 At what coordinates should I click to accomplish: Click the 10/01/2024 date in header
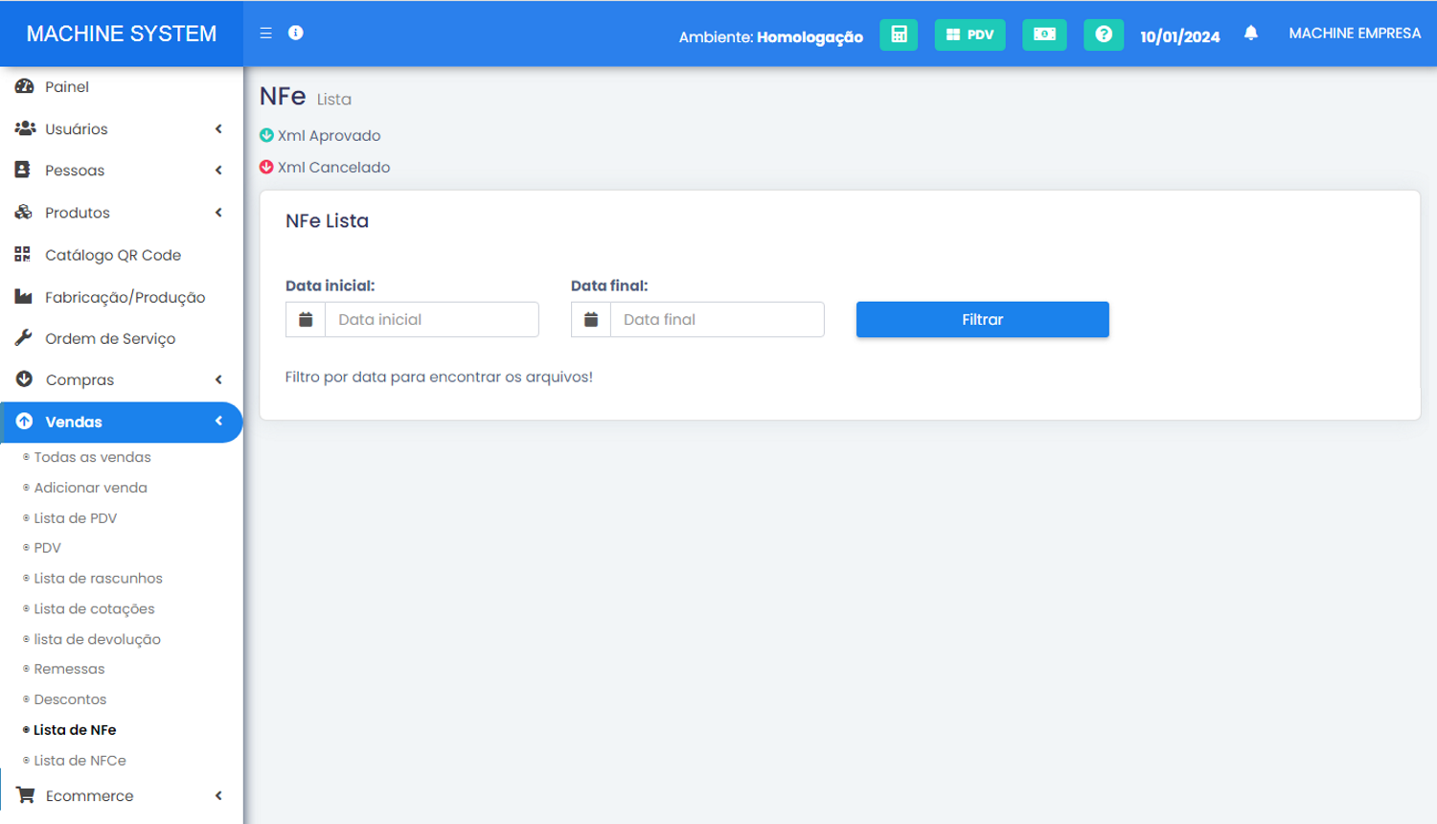click(1180, 36)
